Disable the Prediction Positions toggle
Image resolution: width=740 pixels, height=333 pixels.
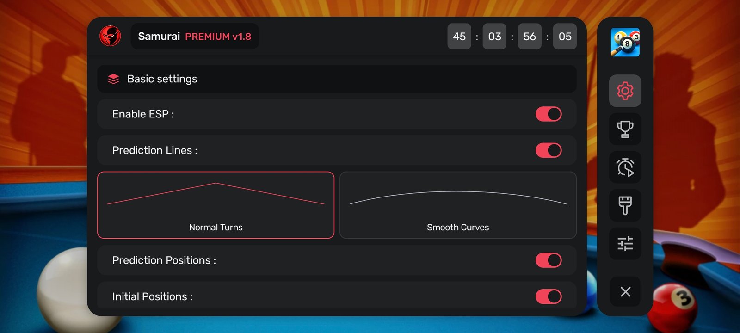tap(549, 260)
